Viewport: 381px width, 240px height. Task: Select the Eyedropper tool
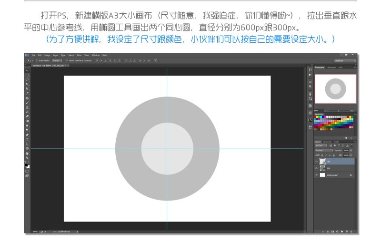pyautogui.click(x=27, y=93)
